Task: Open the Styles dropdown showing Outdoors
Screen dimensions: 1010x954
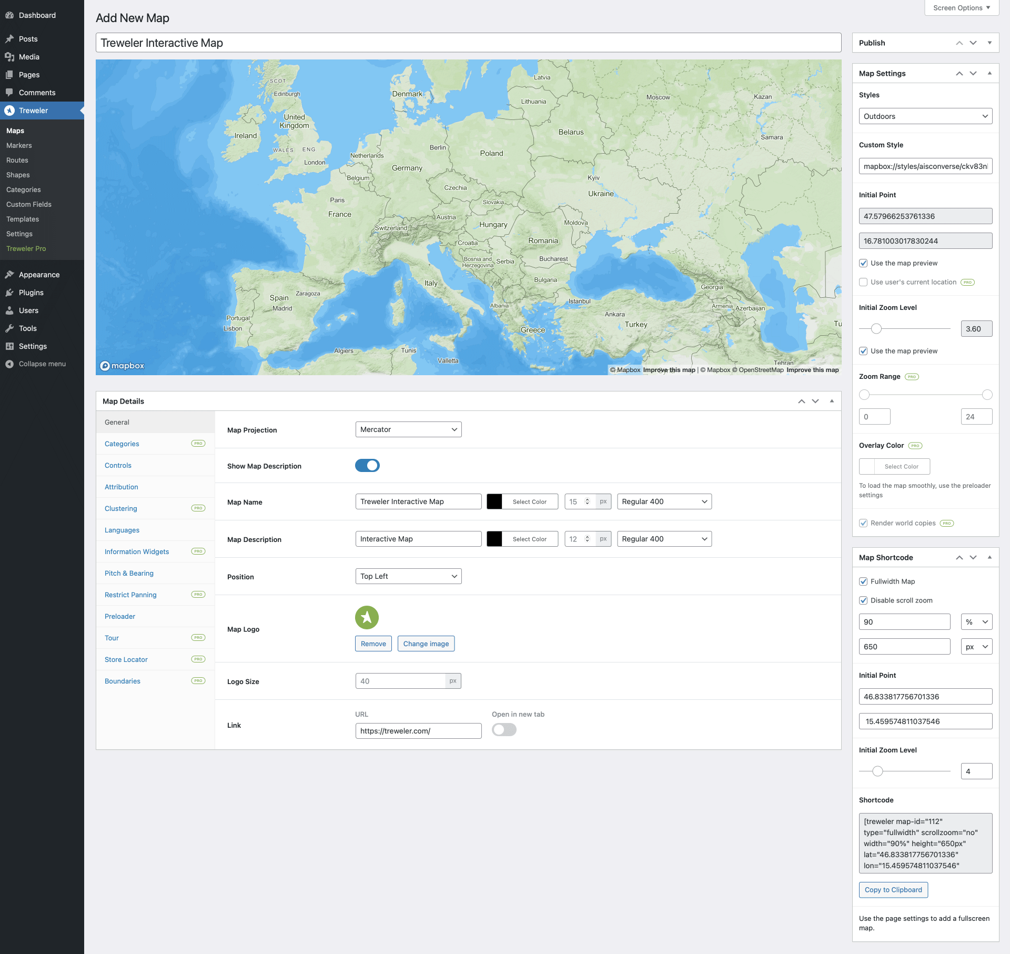Action: click(925, 116)
